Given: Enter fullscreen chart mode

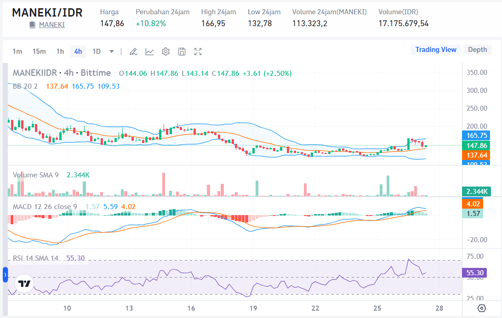Looking at the screenshot, I should click(x=198, y=51).
